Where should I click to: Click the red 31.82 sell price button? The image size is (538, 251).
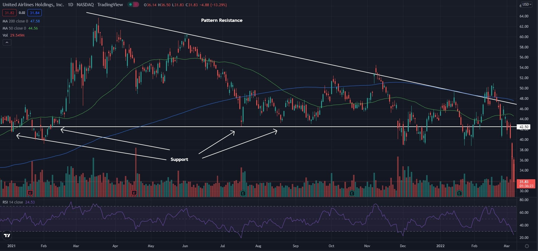(9, 13)
